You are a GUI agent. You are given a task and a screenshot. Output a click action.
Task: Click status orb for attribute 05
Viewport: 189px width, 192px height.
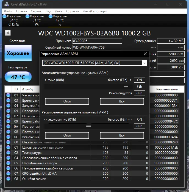pyautogui.click(x=8, y=111)
